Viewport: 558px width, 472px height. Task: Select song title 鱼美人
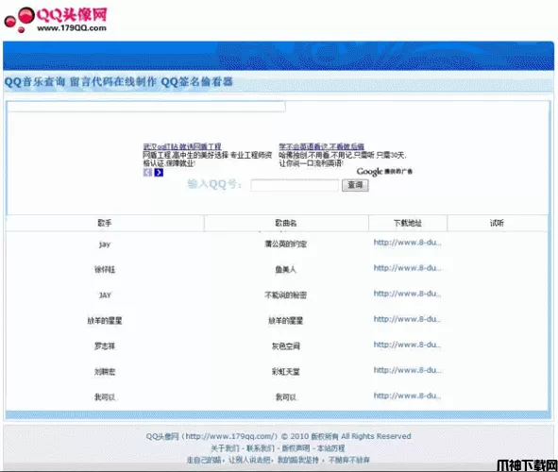286,270
